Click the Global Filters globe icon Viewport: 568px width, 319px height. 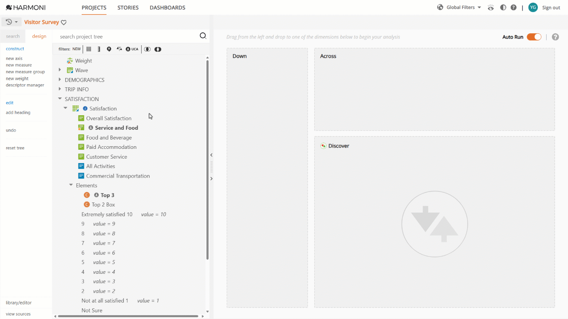[440, 7]
